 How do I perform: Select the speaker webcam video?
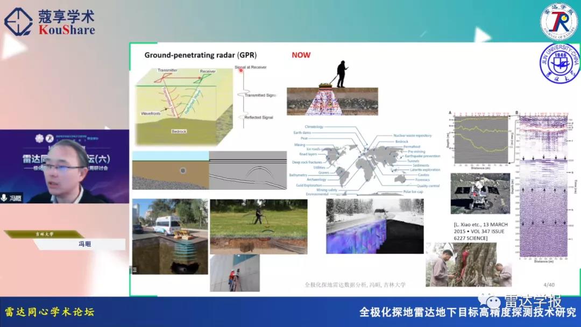click(x=65, y=167)
